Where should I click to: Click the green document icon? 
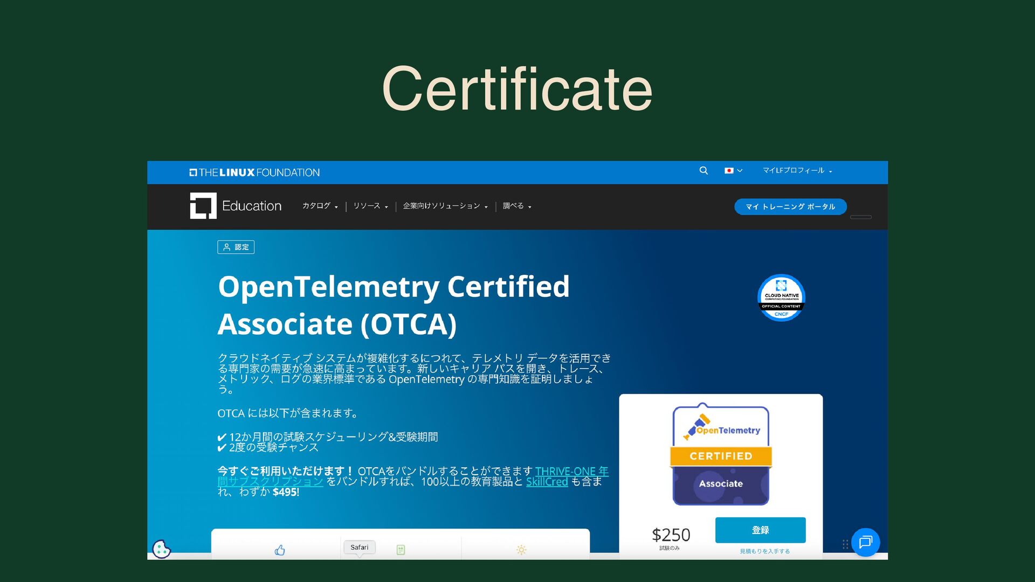[x=401, y=550]
